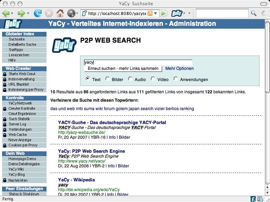Go to Home via house icon
The height and width of the screenshot is (202, 270).
point(60,13)
